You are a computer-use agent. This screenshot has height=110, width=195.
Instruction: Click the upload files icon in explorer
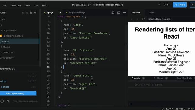point(27,13)
